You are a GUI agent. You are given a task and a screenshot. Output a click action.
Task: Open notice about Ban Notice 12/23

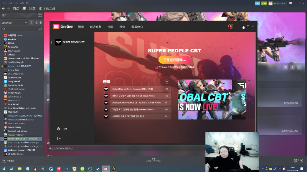click(x=140, y=96)
